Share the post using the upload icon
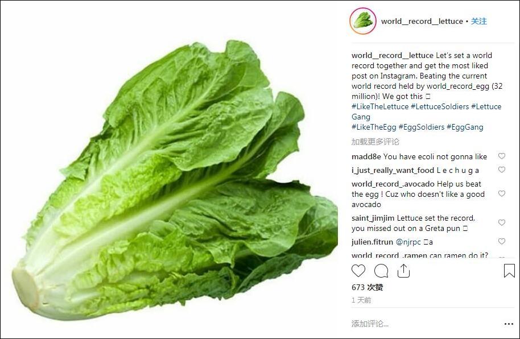This screenshot has width=520, height=339. tap(403, 271)
